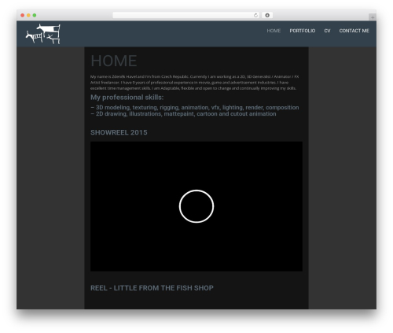Maximize the window with green button
The height and width of the screenshot is (333, 393).
tap(35, 16)
